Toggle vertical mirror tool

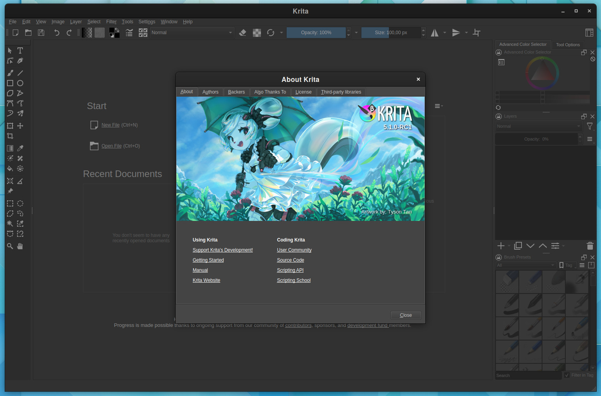point(456,33)
